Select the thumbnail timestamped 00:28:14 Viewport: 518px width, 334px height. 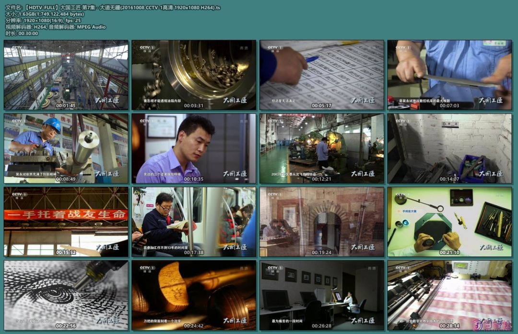pos(449,295)
